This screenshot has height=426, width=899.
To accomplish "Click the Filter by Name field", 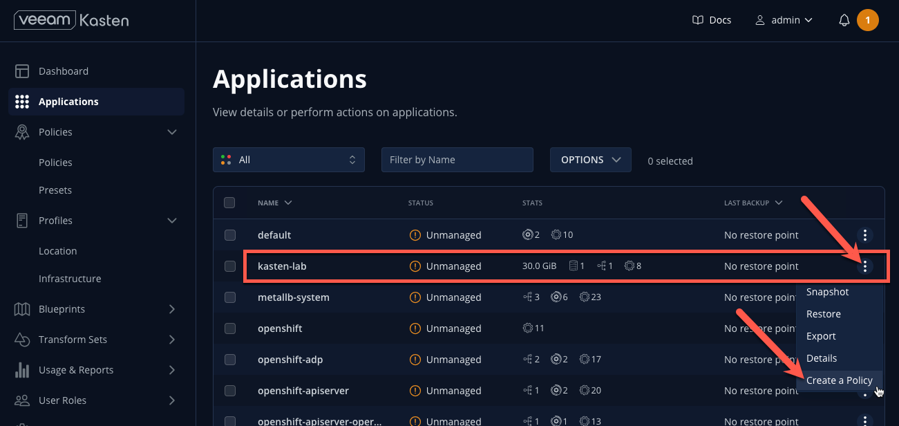I will 457,160.
